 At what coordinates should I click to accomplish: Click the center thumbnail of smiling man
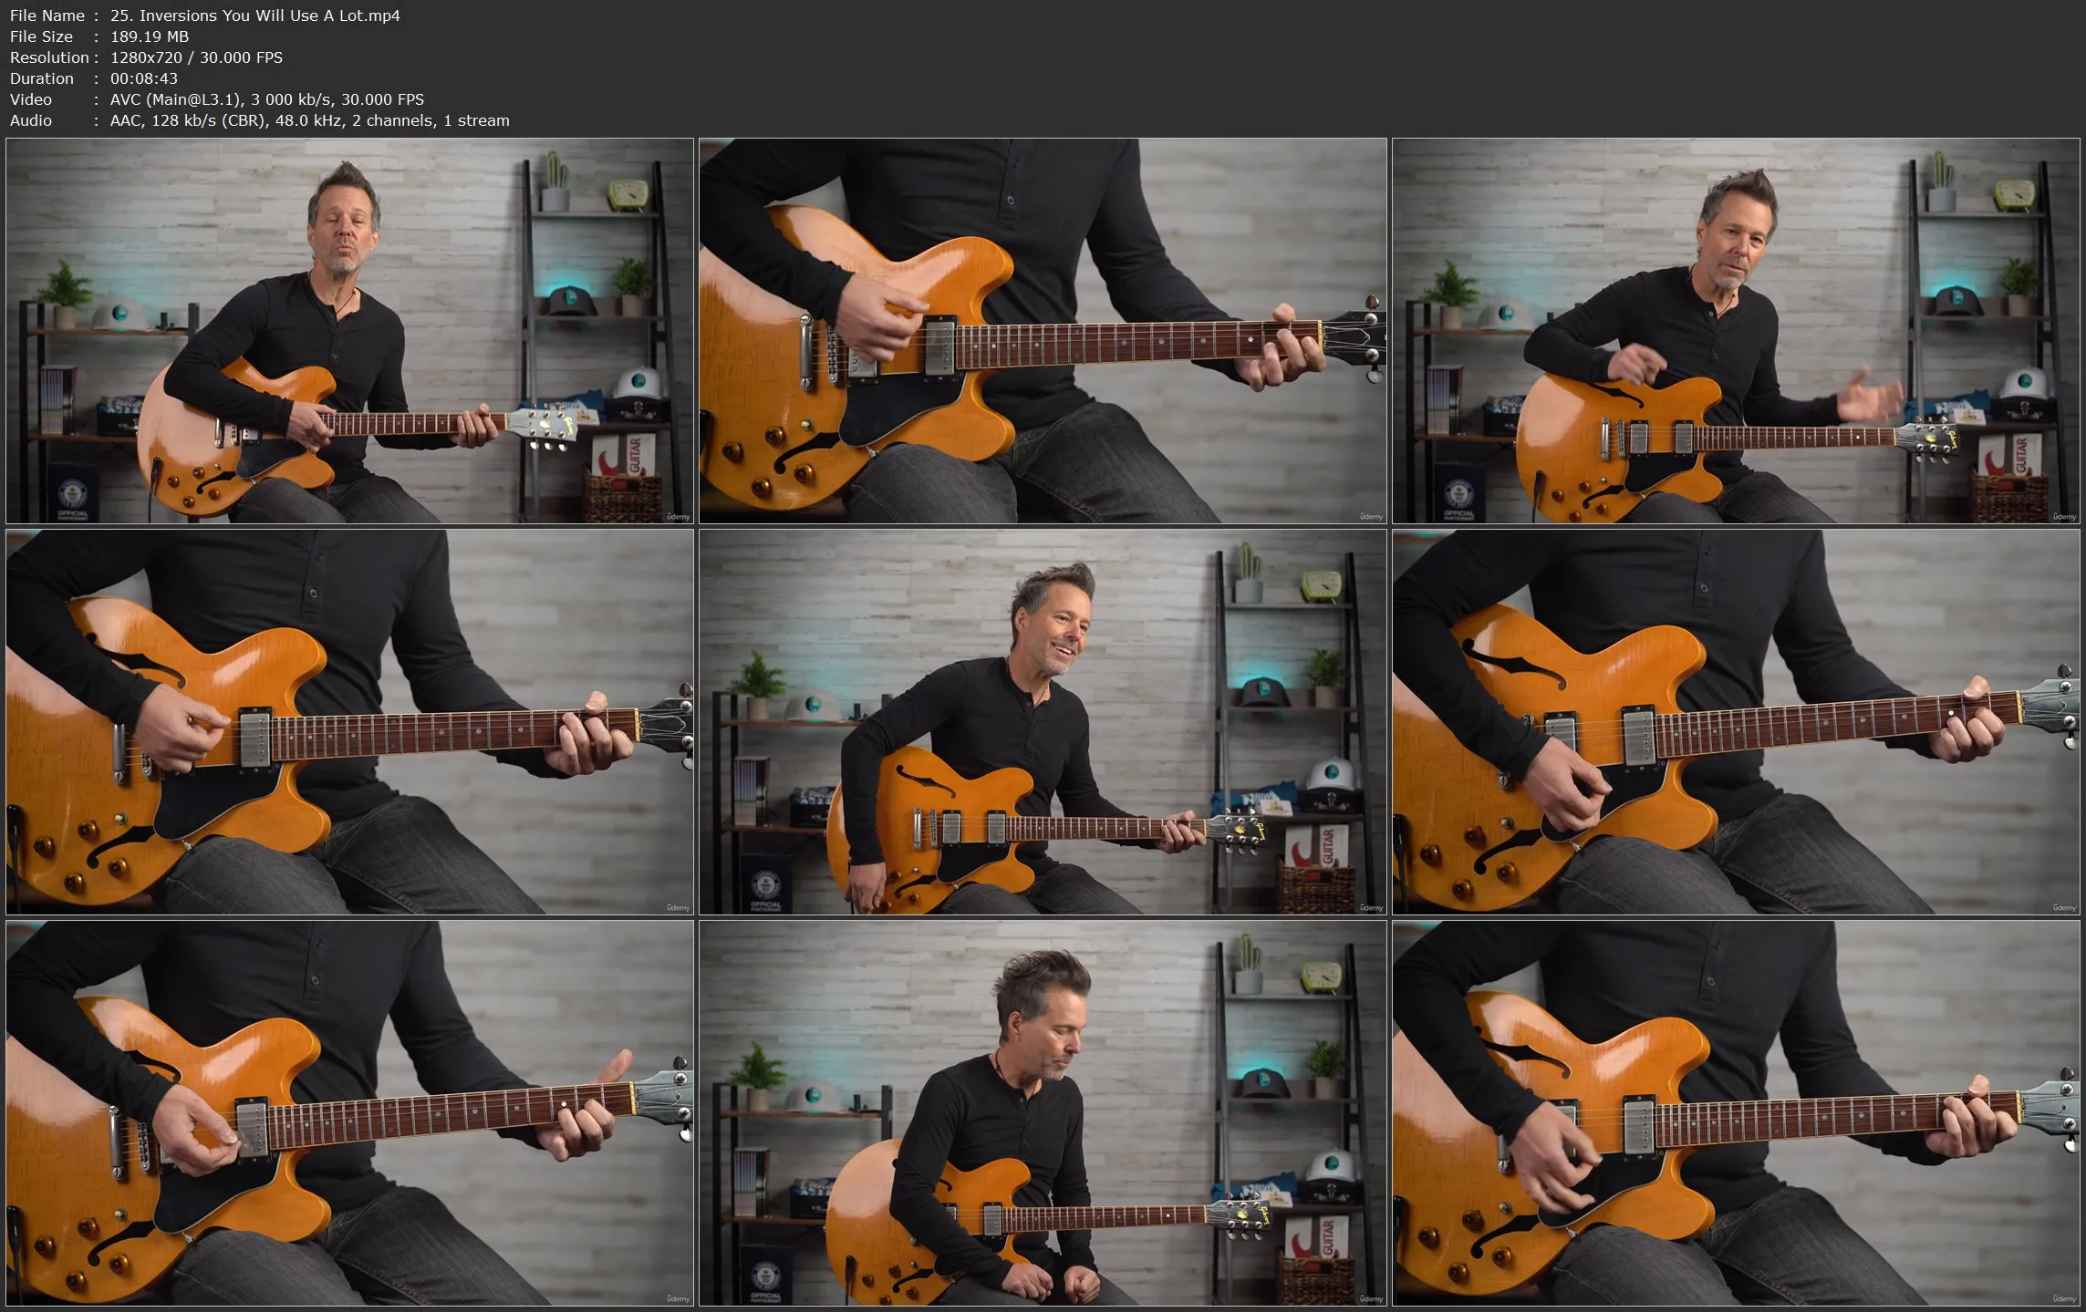tap(1043, 722)
